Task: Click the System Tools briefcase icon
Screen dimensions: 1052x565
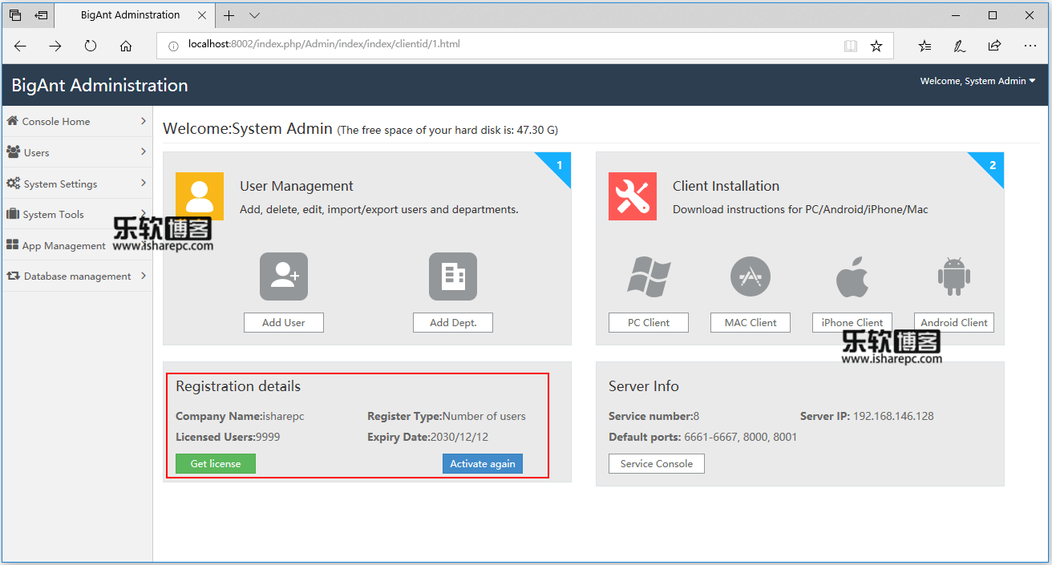Action: coord(13,214)
